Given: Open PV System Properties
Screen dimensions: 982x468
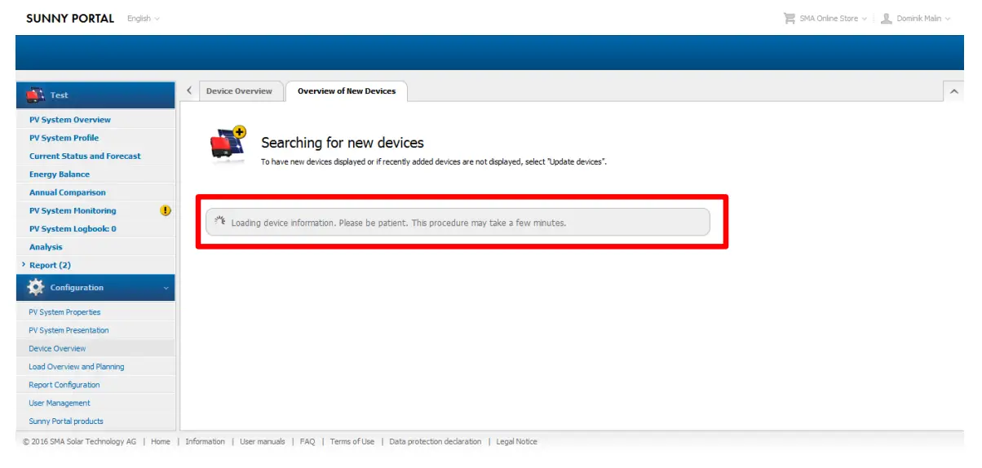Looking at the screenshot, I should point(64,312).
